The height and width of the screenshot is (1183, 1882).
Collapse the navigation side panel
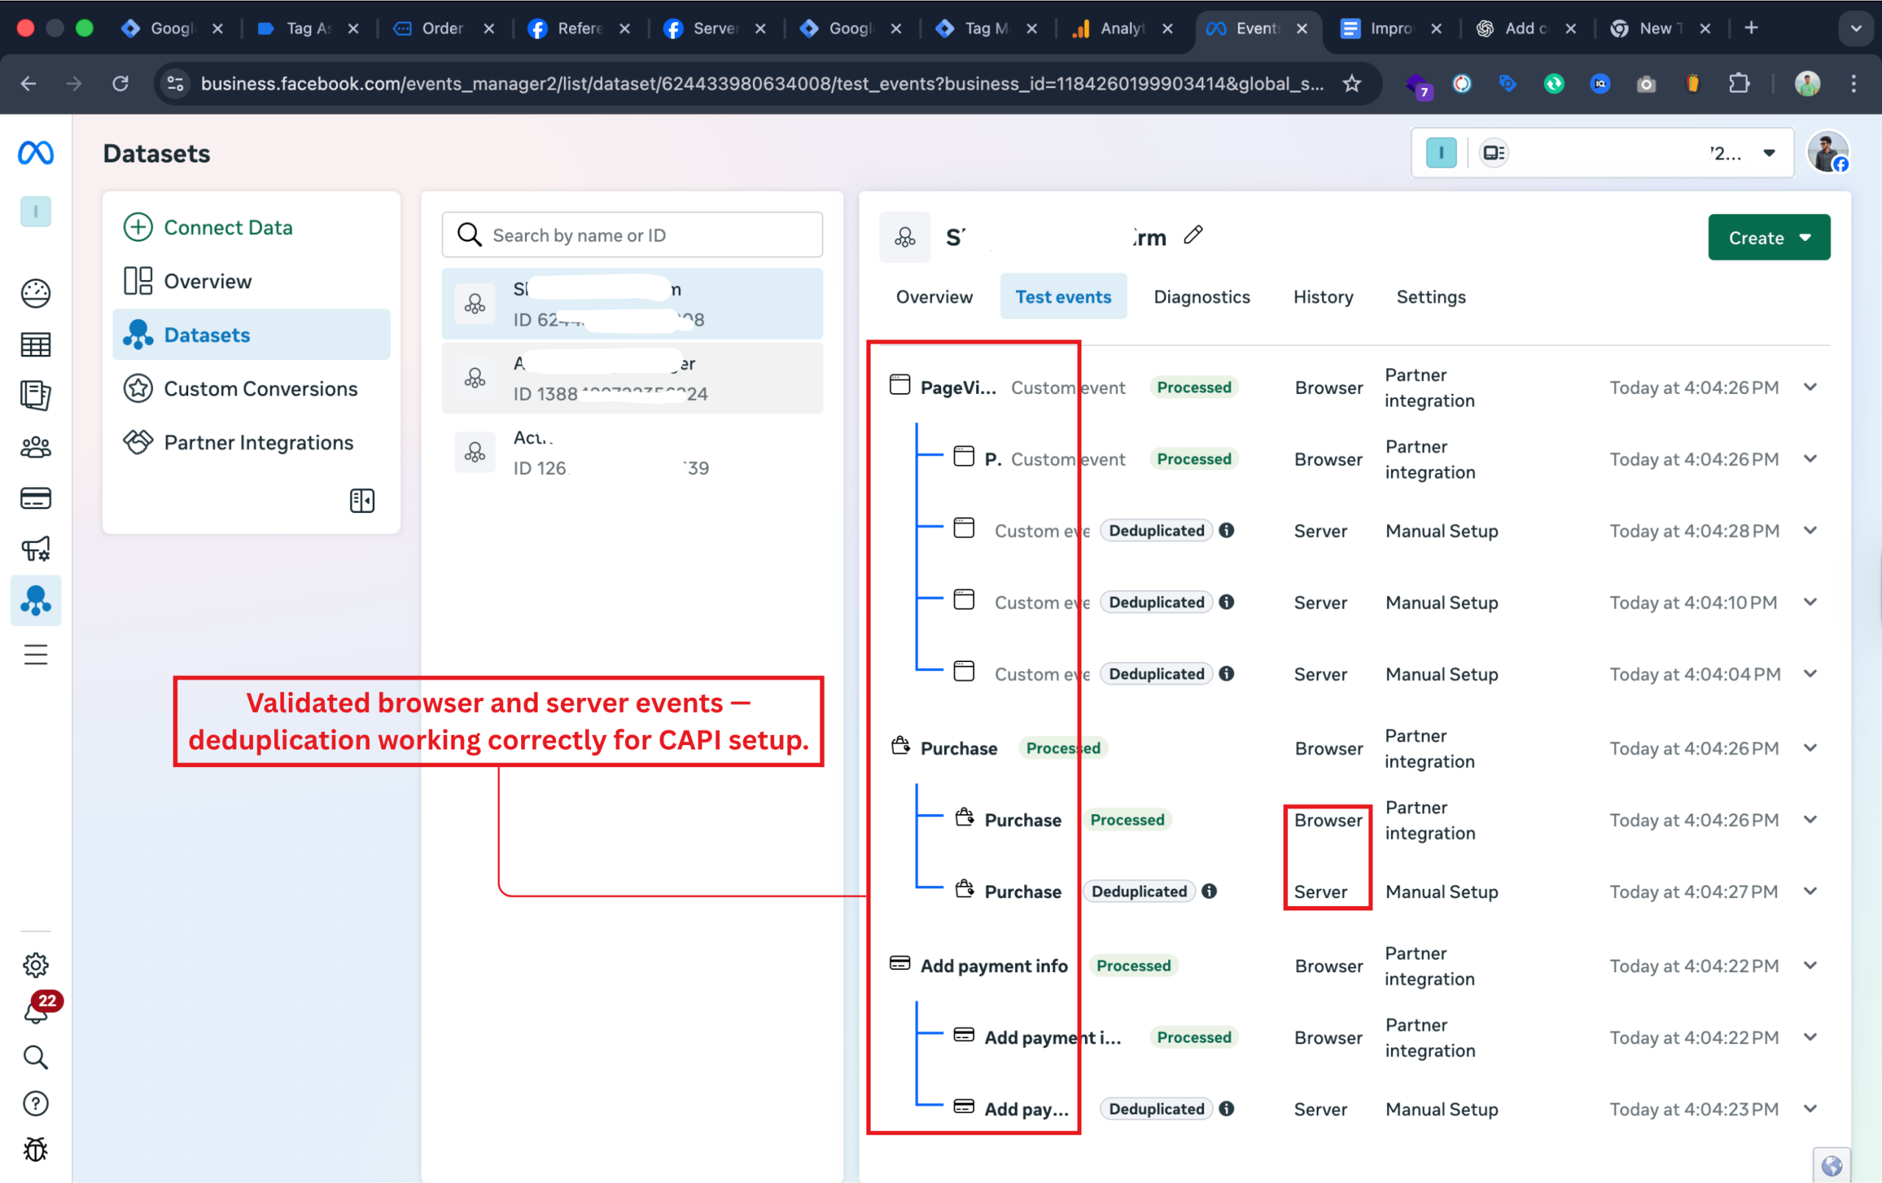pos(362,501)
